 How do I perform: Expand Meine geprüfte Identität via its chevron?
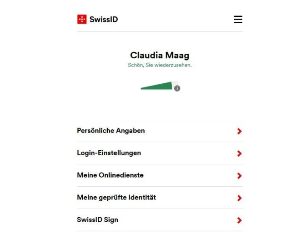click(240, 198)
